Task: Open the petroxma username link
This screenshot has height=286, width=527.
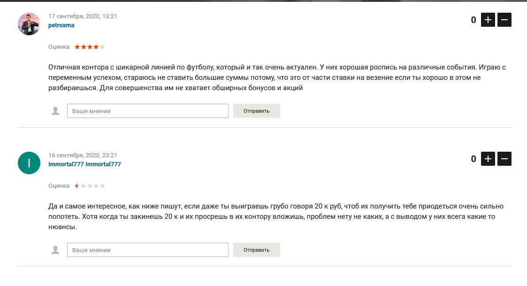Action: pos(61,25)
